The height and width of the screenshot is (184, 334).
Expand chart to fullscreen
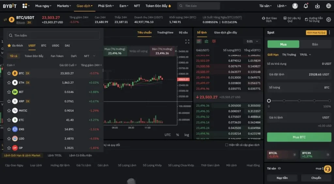click(x=187, y=41)
